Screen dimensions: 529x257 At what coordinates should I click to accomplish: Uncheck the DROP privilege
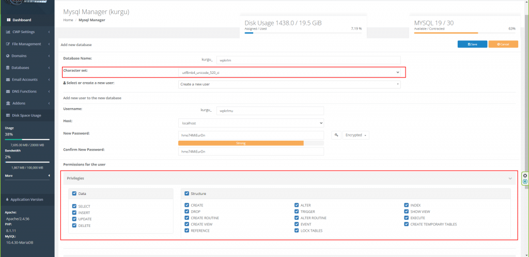187,211
